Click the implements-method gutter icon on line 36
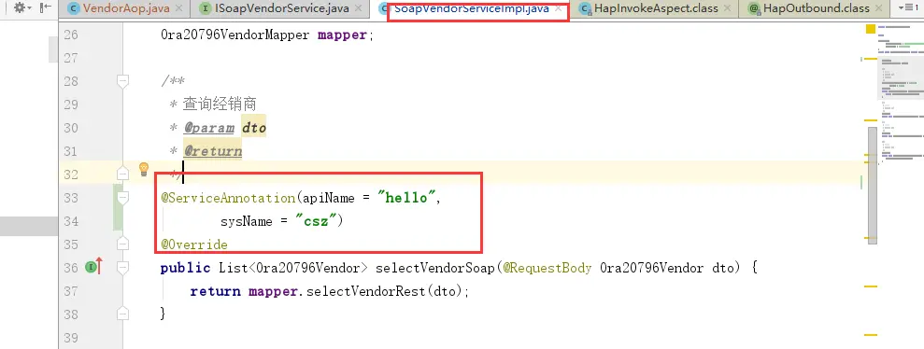Image resolution: width=924 pixels, height=349 pixels. 93,267
